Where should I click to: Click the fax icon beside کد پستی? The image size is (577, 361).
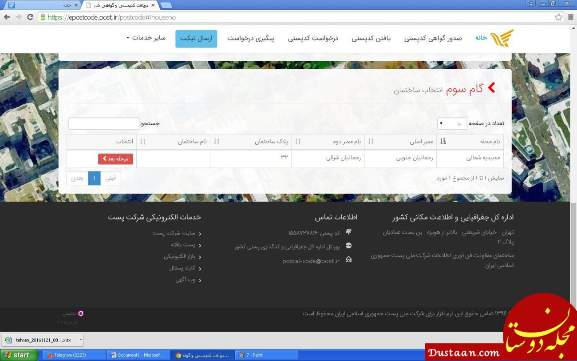[x=349, y=232]
